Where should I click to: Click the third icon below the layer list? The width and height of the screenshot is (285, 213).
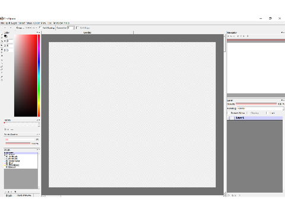coord(235,195)
